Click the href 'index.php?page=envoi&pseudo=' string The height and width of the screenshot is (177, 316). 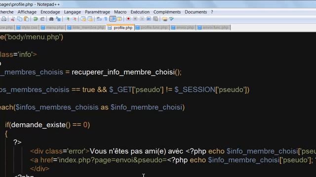click(x=112, y=160)
